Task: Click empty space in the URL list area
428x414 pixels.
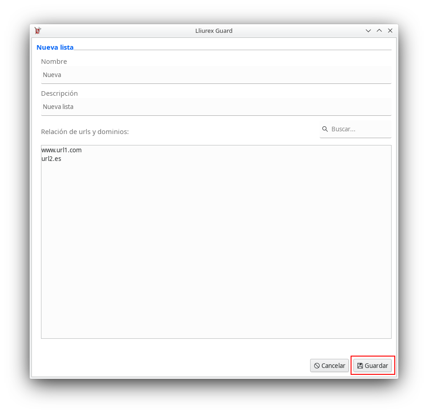Action: coord(216,251)
